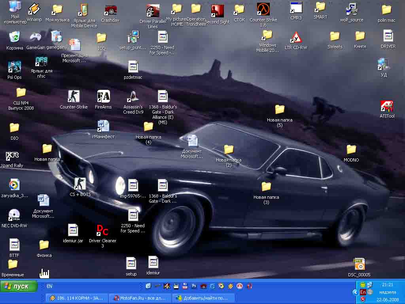Switch to the 186. 114 КОРНИ taskbar window
The height and width of the screenshot is (304, 405).
click(76, 298)
